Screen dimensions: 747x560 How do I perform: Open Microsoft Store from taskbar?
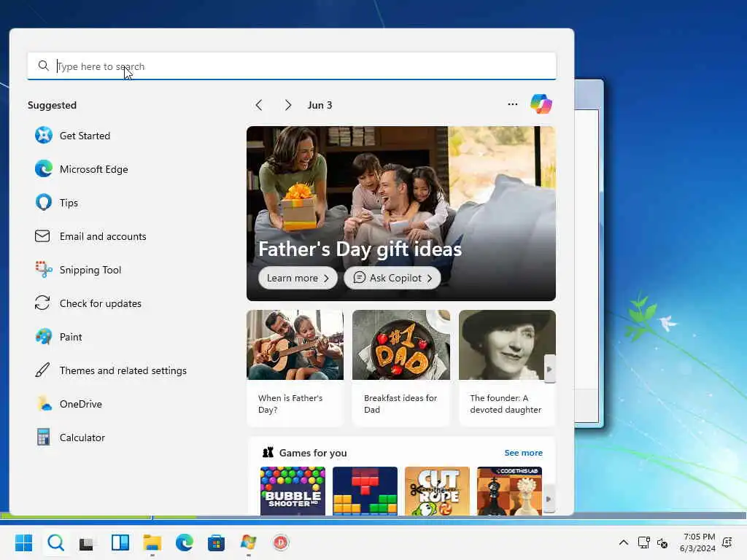[x=216, y=542]
